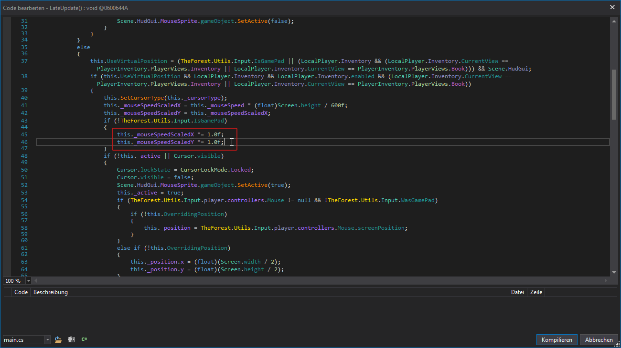
Task: Click line number 37 in the gutter
Action: (x=24, y=61)
